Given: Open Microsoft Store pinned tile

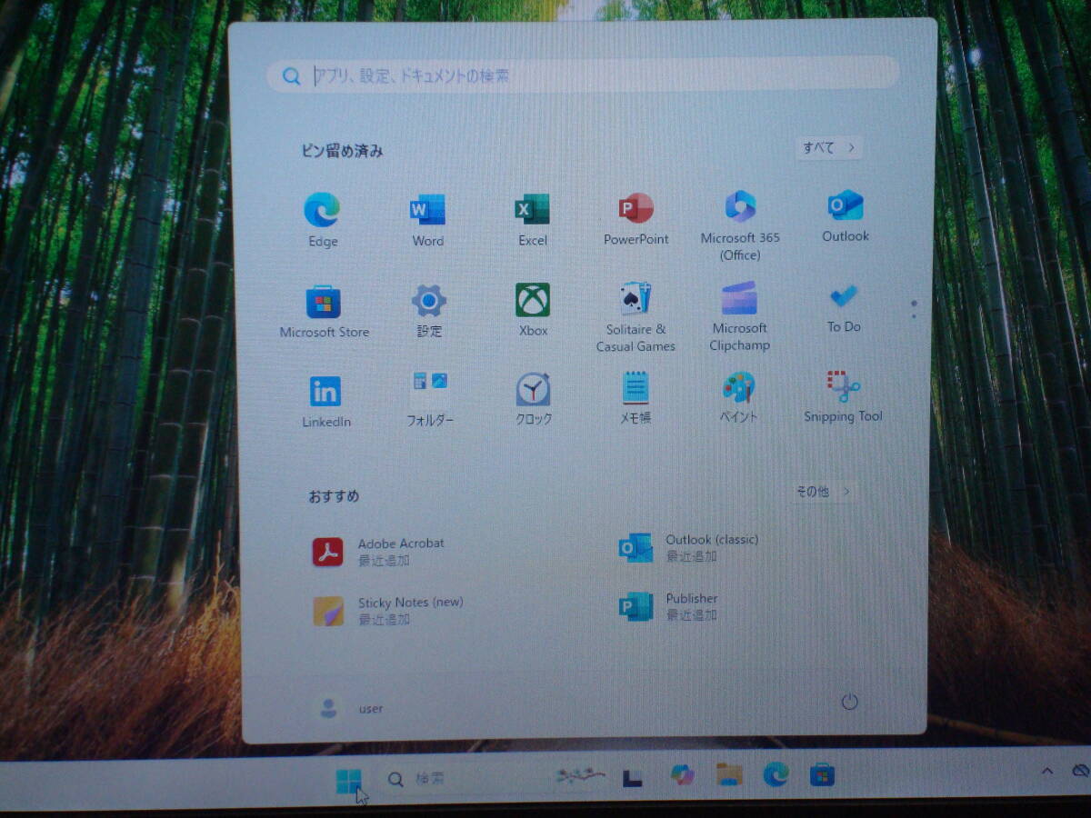Looking at the screenshot, I should click(324, 311).
